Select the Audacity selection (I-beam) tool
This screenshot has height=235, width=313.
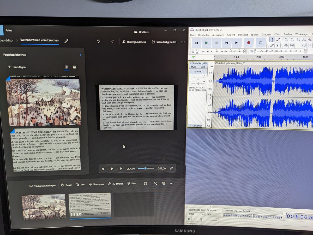(x=272, y=40)
